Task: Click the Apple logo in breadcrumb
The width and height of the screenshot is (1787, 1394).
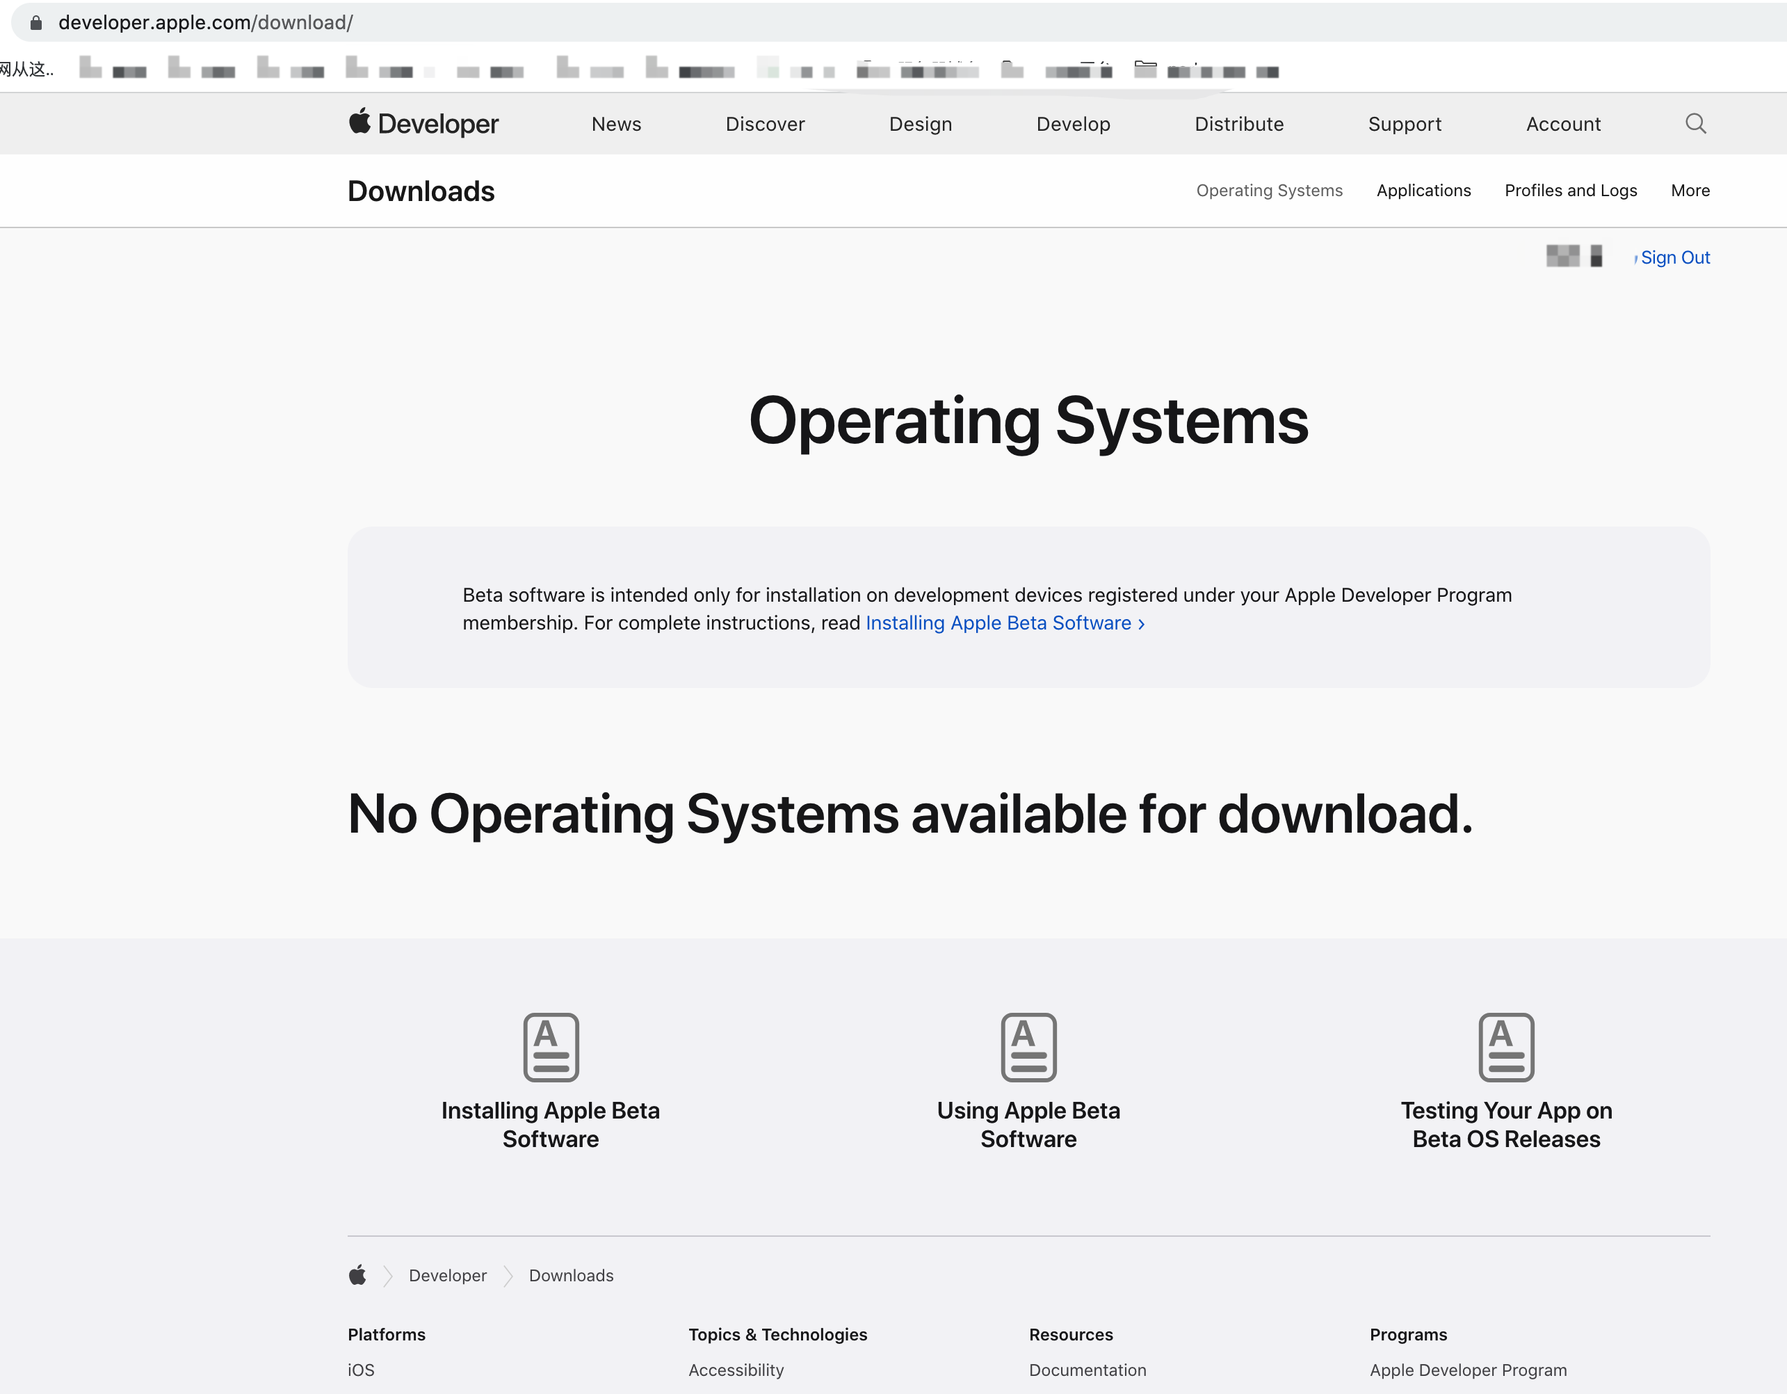Action: click(x=357, y=1274)
